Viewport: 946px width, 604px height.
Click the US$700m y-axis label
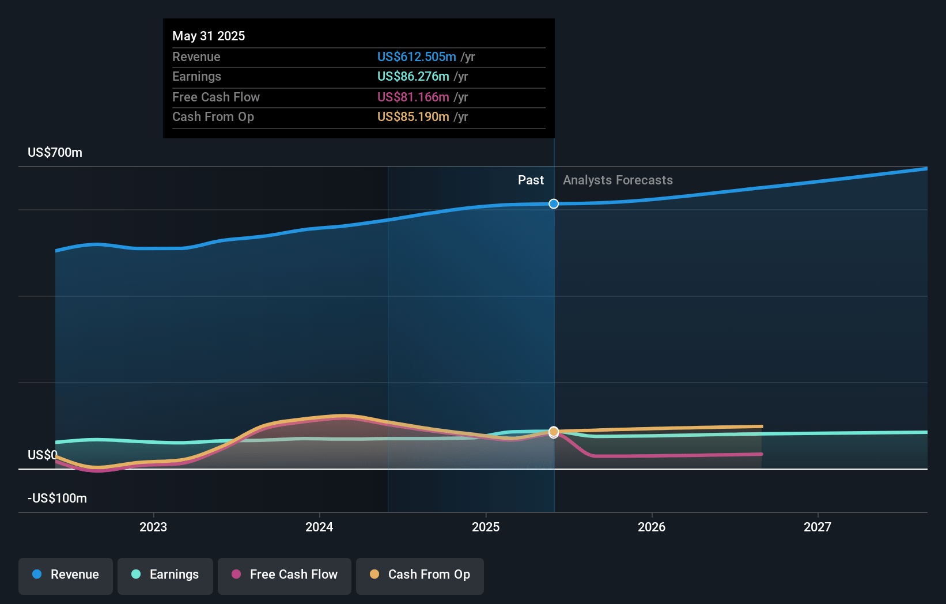[x=55, y=153]
